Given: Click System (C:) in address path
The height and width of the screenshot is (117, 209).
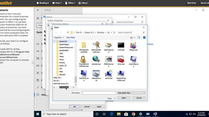Looking at the screenshot, I should click(x=89, y=32).
